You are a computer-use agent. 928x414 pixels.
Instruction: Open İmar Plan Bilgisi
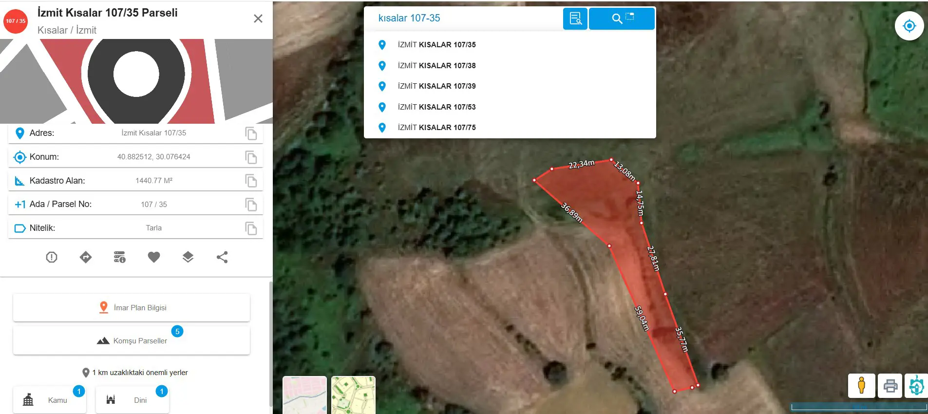[132, 307]
